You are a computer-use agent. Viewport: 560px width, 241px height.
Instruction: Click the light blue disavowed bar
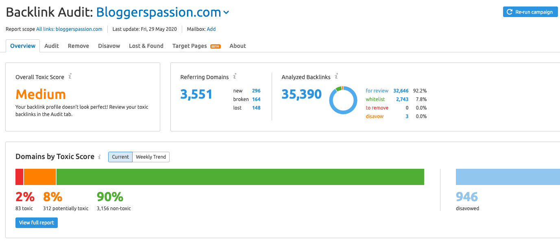tap(508, 177)
